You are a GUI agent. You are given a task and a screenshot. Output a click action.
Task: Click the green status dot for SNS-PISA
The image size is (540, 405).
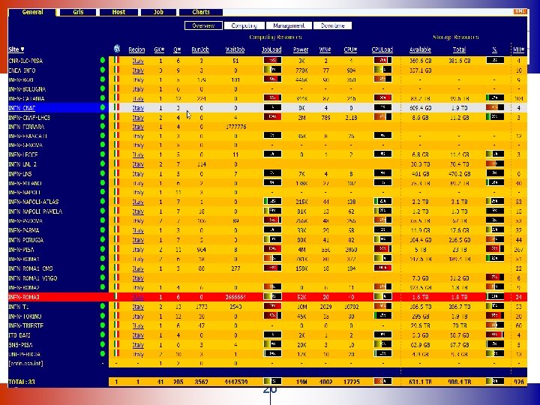point(103,344)
